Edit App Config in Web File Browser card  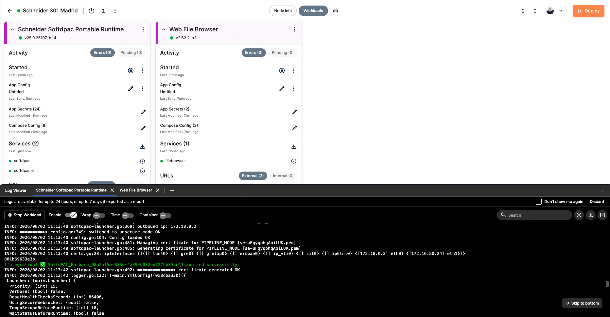coord(282,89)
